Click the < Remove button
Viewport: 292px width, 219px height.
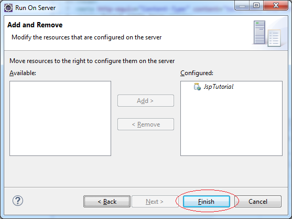coord(146,124)
